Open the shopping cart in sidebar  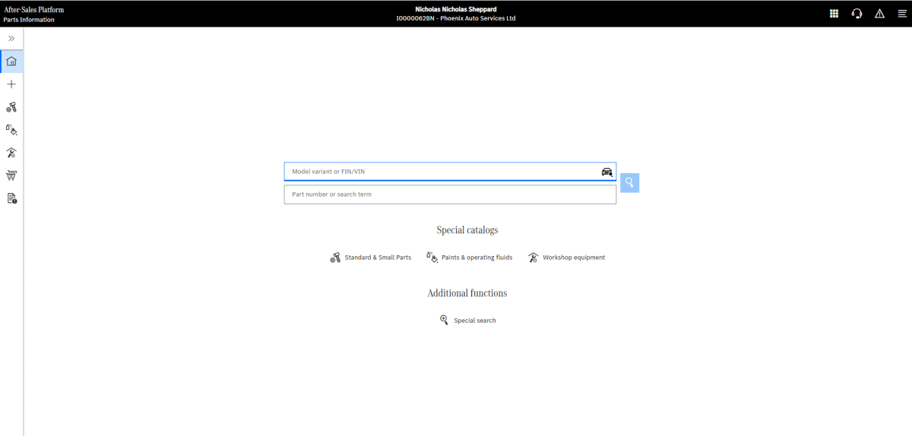pyautogui.click(x=11, y=175)
